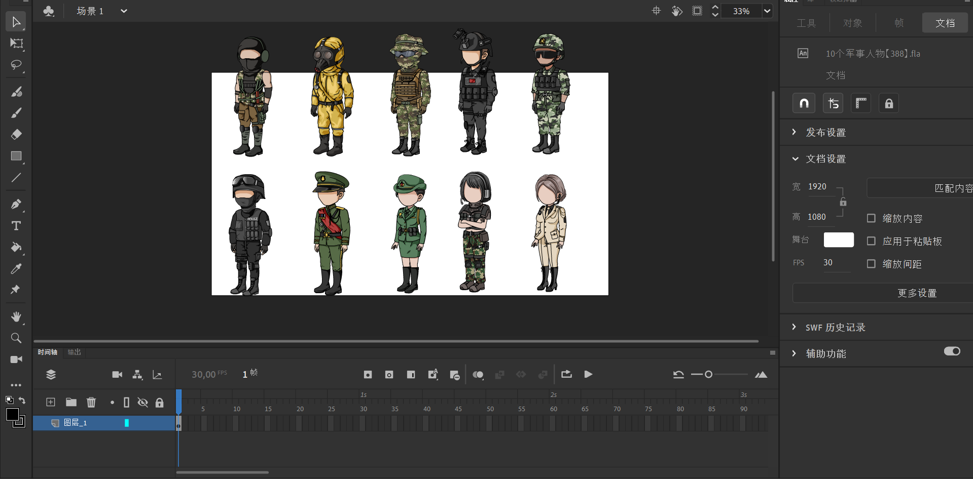Open the 输出 panel tab
The height and width of the screenshot is (479, 973).
74,352
